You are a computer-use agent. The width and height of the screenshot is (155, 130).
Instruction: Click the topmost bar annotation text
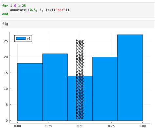pos(80,41)
